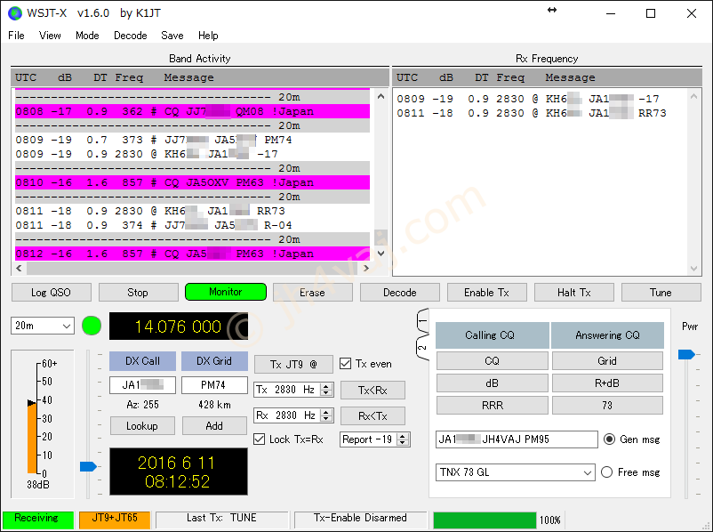Select the 0810 CQ JA5OXV PM63 row
The width and height of the screenshot is (713, 532).
[x=192, y=182]
